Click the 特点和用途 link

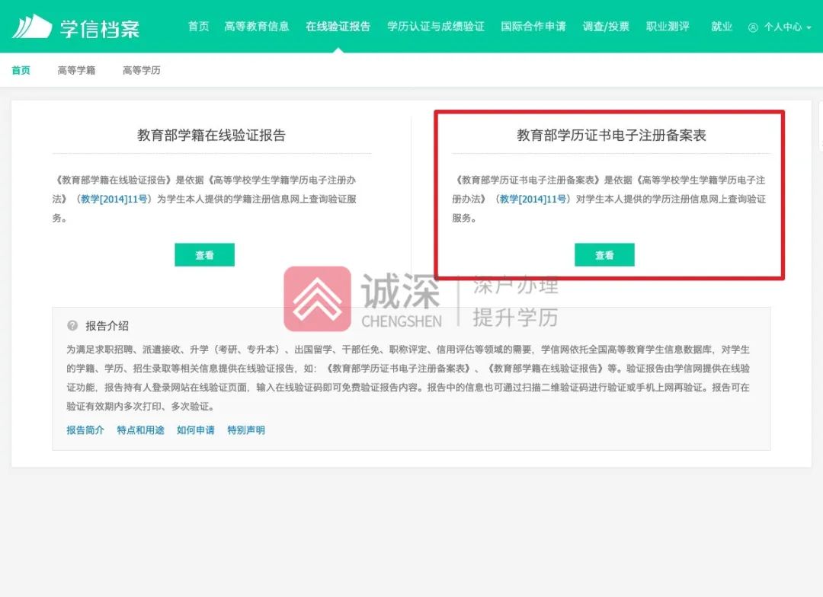[x=140, y=429]
